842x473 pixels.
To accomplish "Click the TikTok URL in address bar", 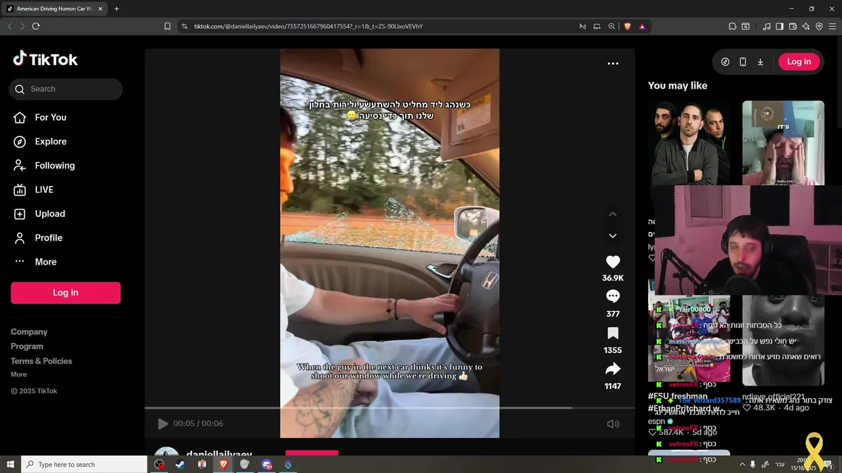I will (308, 26).
